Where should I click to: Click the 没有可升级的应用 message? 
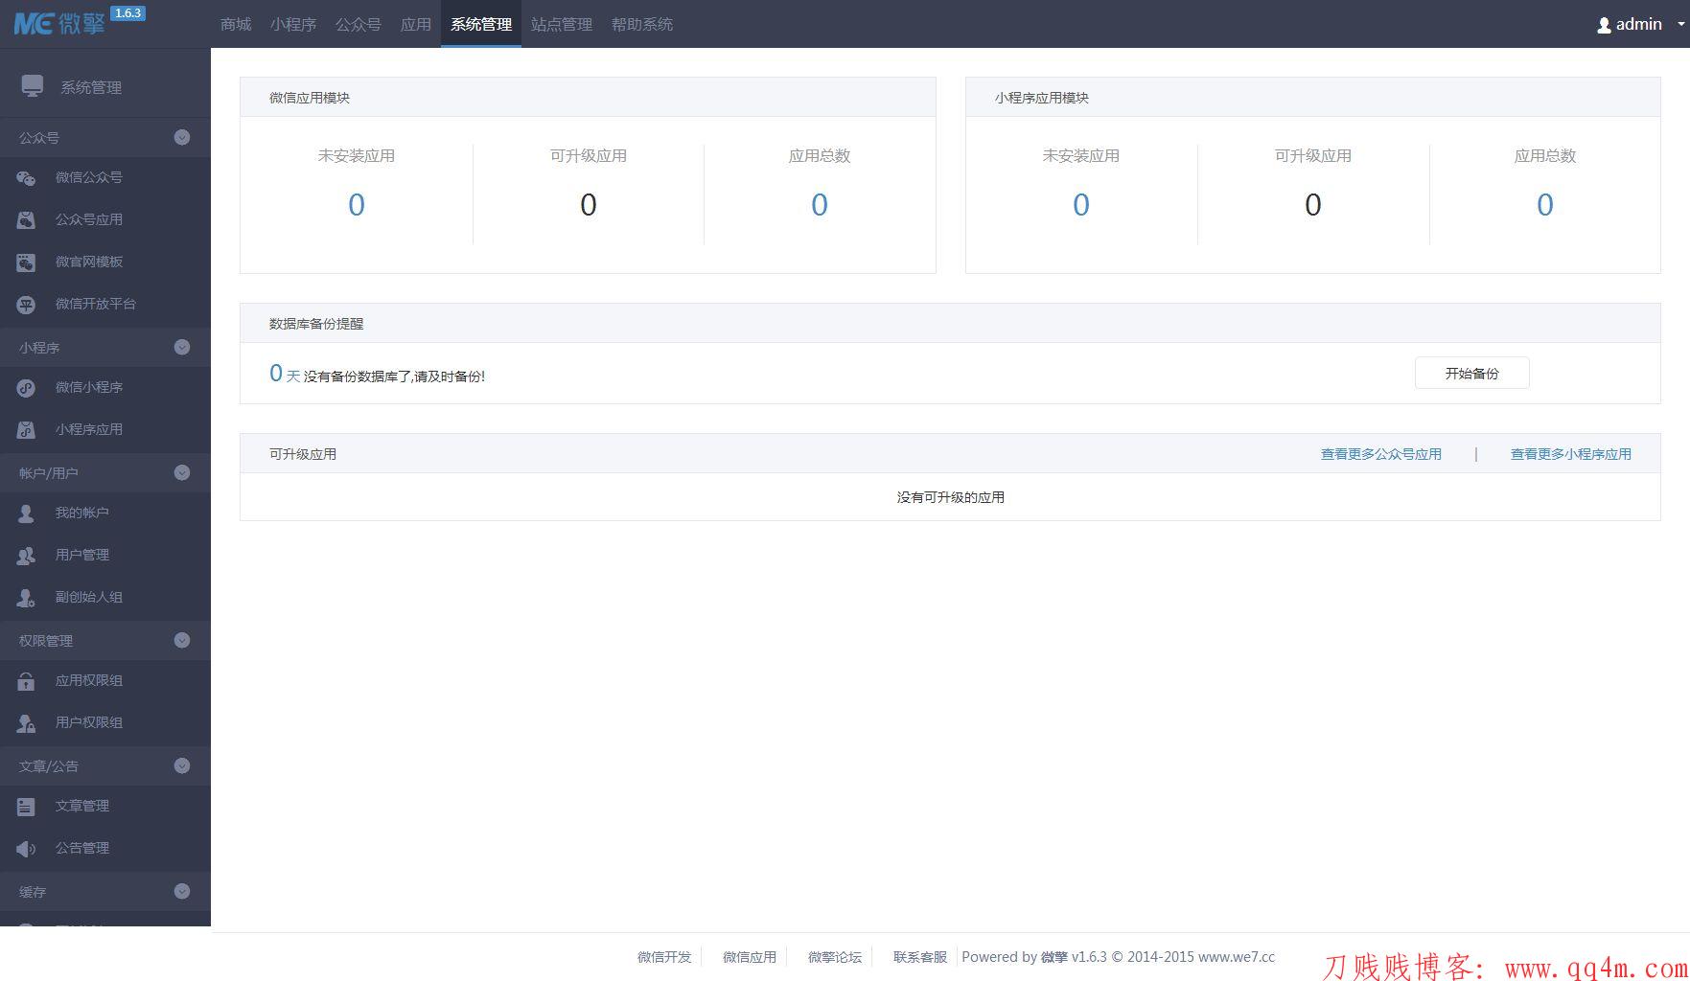pyautogui.click(x=951, y=497)
